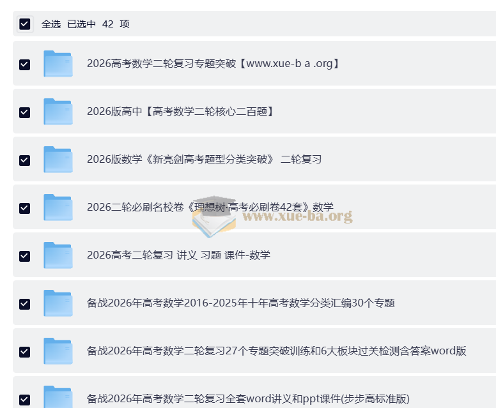This screenshot has width=496, height=408.
Task: Open the 新亮剑高考题型分类突破 folder icon
Action: pos(58,160)
